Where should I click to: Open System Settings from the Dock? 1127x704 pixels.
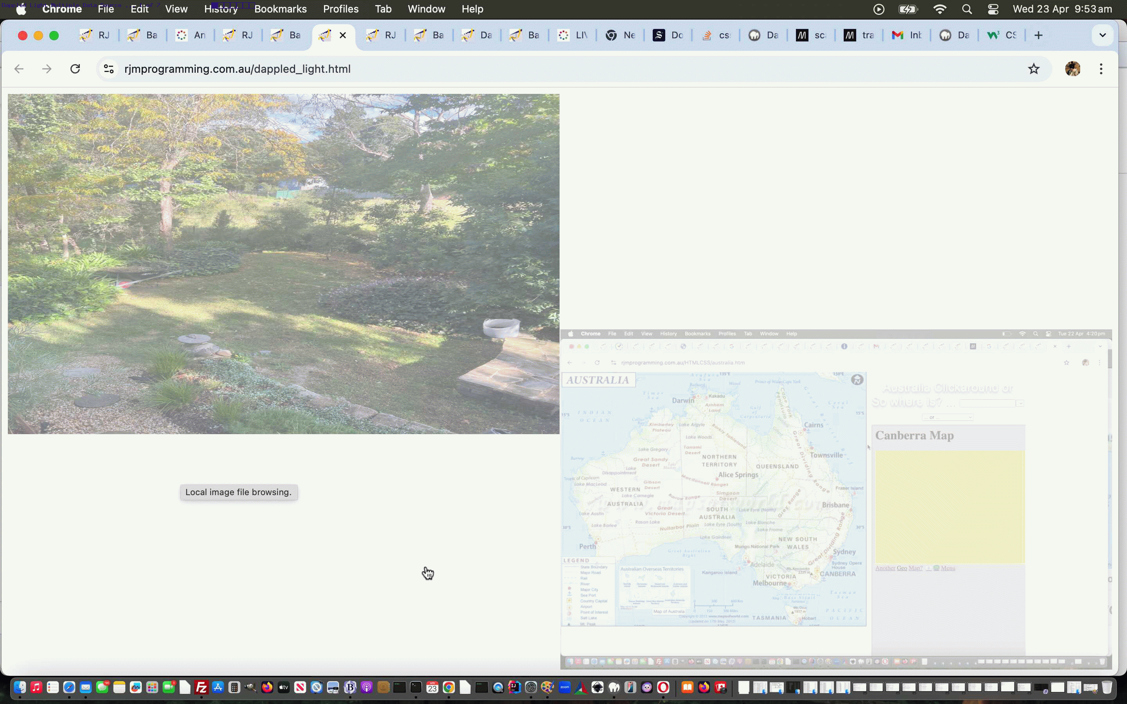(531, 687)
